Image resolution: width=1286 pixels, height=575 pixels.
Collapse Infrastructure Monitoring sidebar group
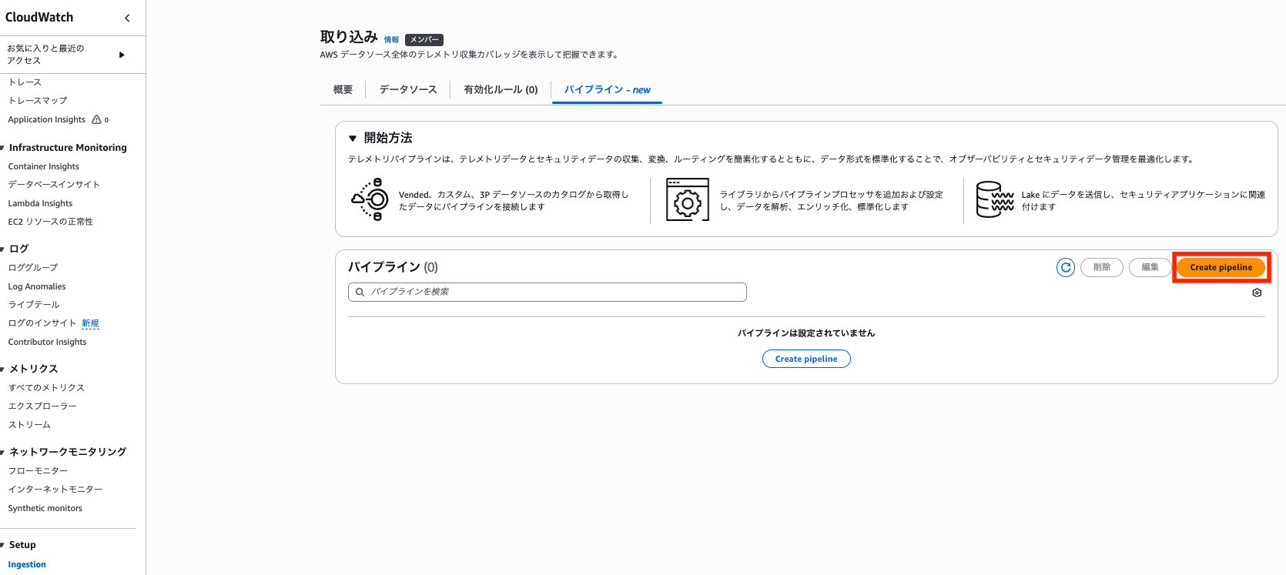click(x=3, y=148)
